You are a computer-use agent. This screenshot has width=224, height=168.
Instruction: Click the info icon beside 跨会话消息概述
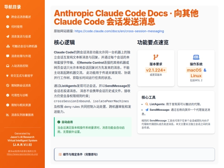(x=7, y=17)
